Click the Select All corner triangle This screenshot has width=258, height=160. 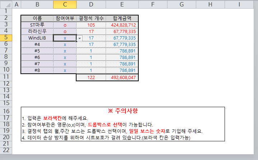[x=6, y=5]
